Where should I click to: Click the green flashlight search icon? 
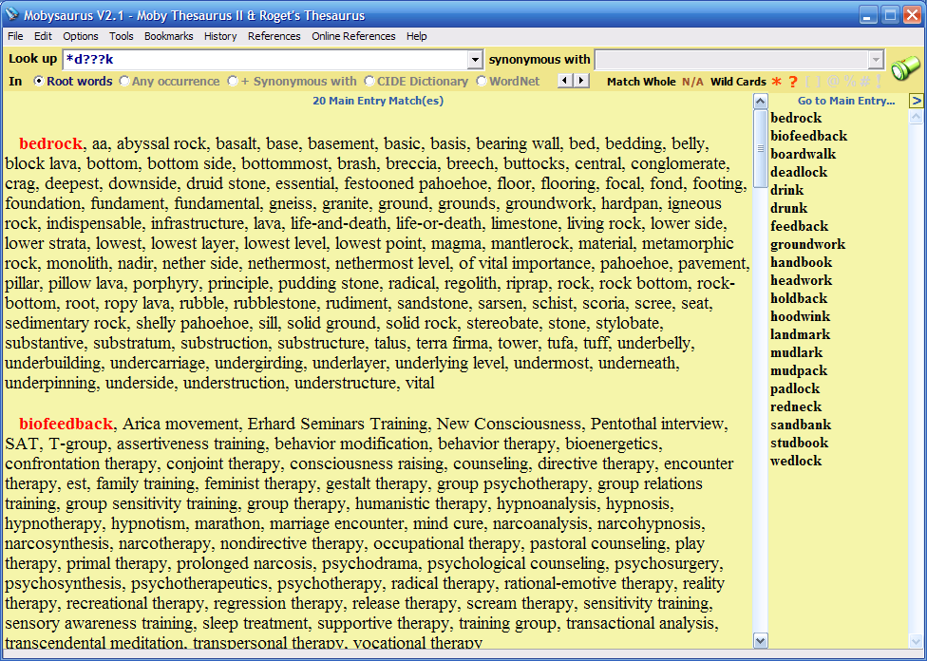[x=905, y=66]
